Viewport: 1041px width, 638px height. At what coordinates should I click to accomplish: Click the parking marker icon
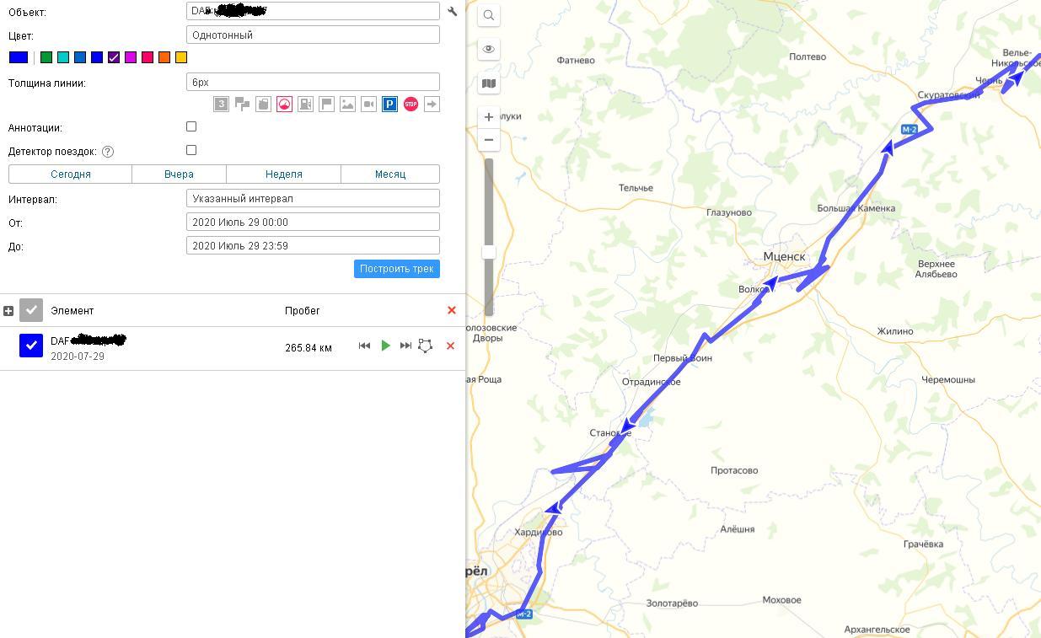389,104
